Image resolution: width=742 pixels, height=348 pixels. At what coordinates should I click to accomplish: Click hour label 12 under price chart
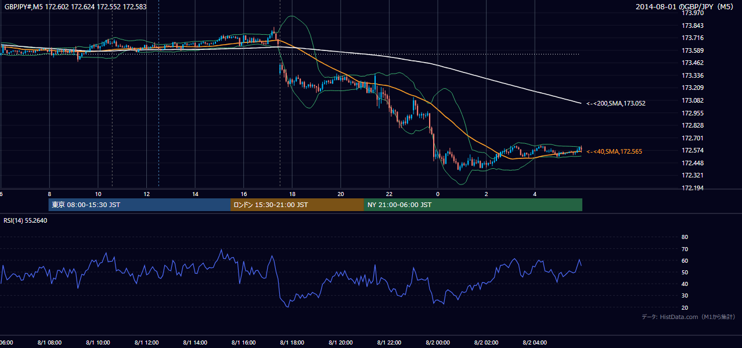click(147, 194)
